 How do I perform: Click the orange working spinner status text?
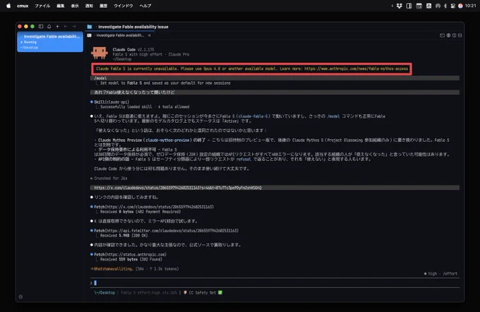113,269
